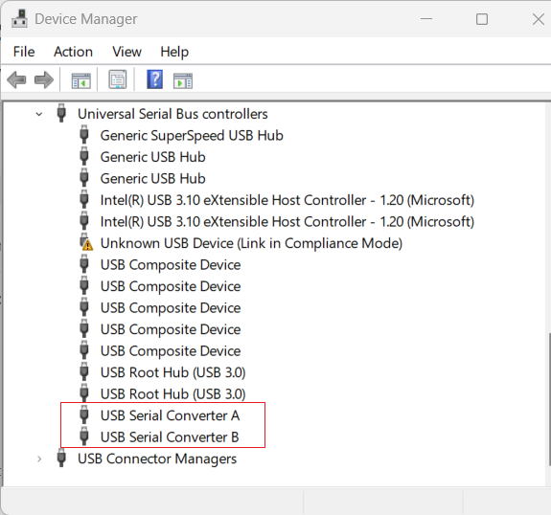Viewport: 551px width, 515px height.
Task: Click the Device Manager title bar icon
Action: (x=20, y=18)
